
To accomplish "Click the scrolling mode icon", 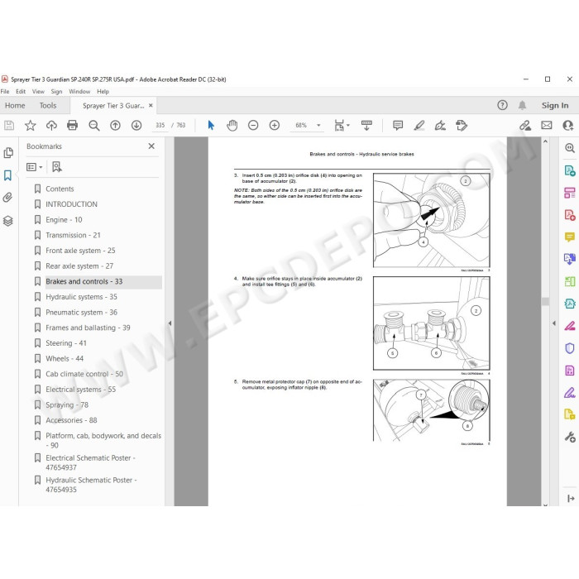I will (366, 126).
